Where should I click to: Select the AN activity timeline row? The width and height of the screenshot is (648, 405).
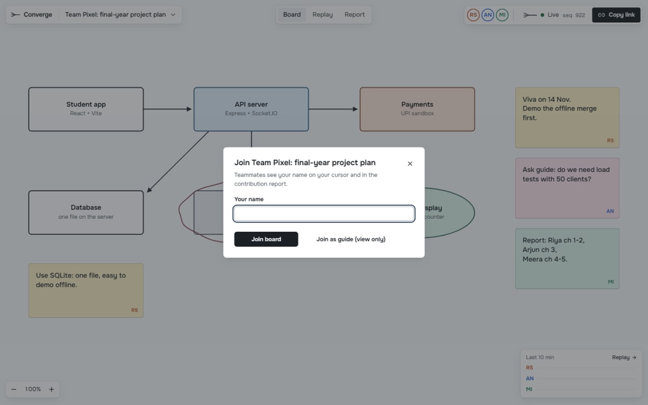(x=581, y=379)
